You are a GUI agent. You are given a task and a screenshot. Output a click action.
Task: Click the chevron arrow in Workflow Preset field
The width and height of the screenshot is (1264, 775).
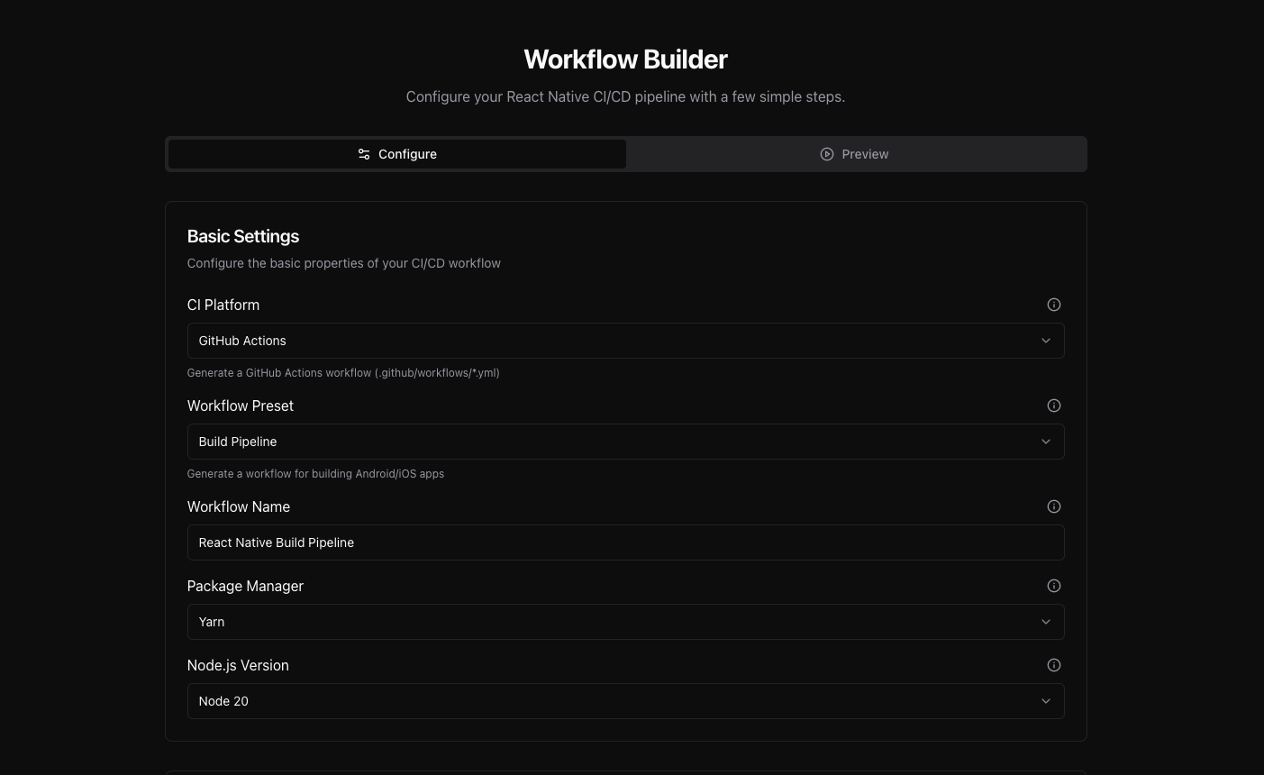point(1045,442)
